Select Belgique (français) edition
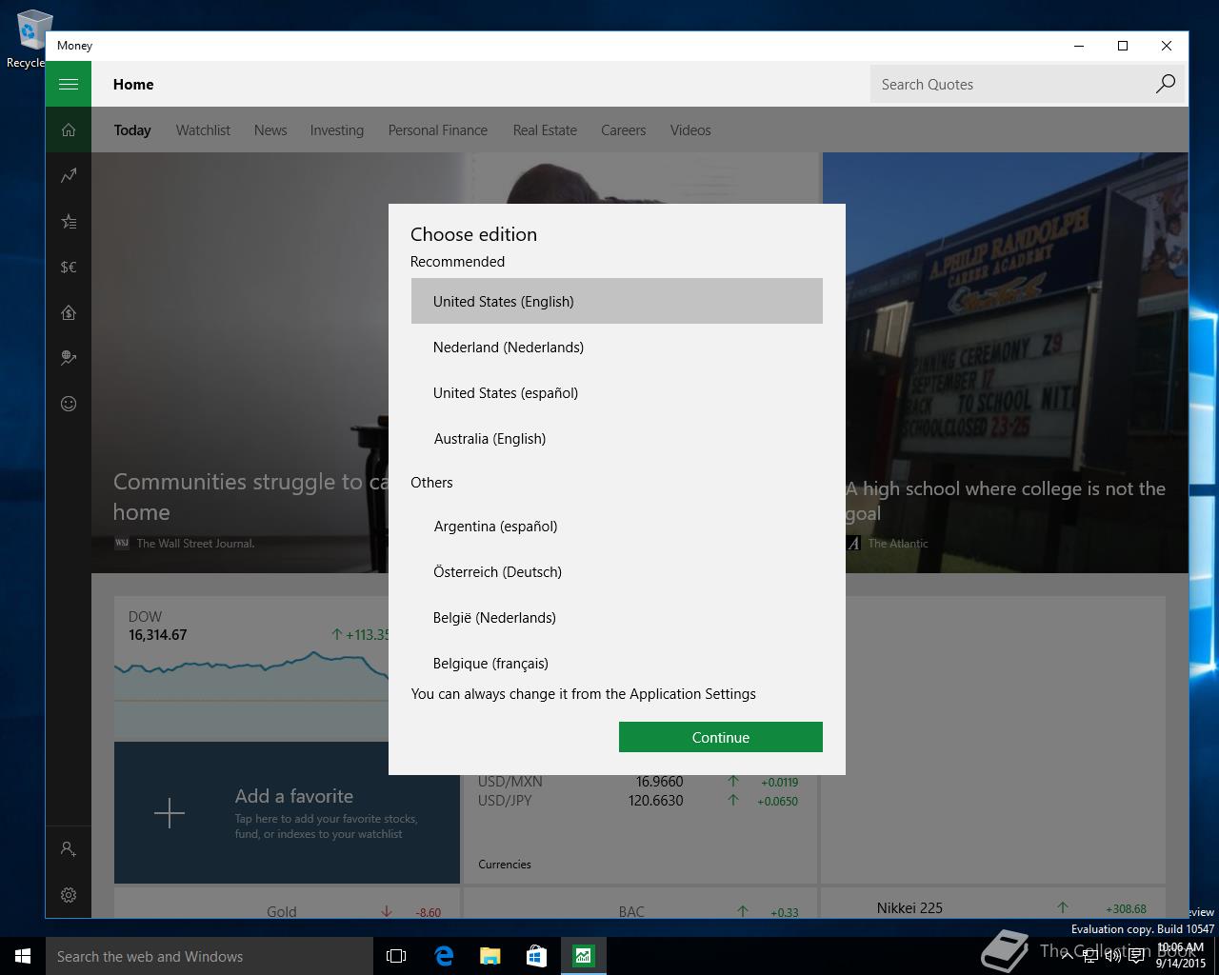The image size is (1219, 975). (617, 661)
